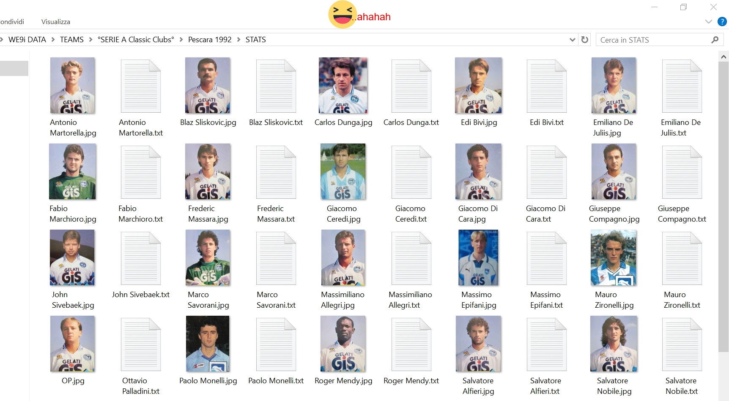
Task: Navigate to °SERIE A Classic Clubs° breadcrumb
Action: coord(136,40)
